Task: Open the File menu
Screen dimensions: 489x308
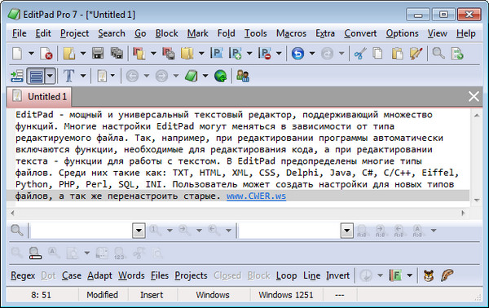Action: pyautogui.click(x=19, y=33)
